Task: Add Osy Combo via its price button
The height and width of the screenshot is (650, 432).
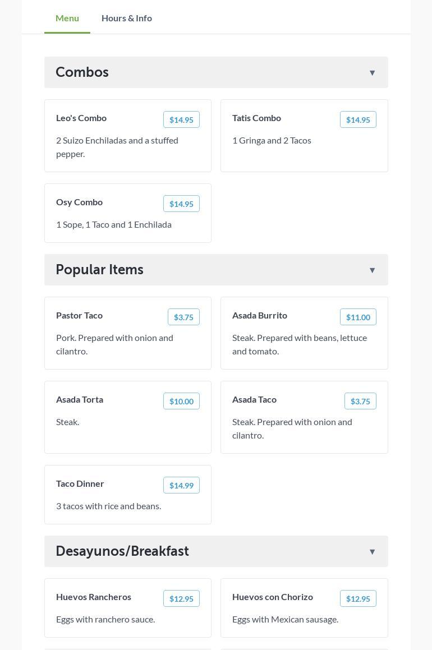Action: pos(181,204)
